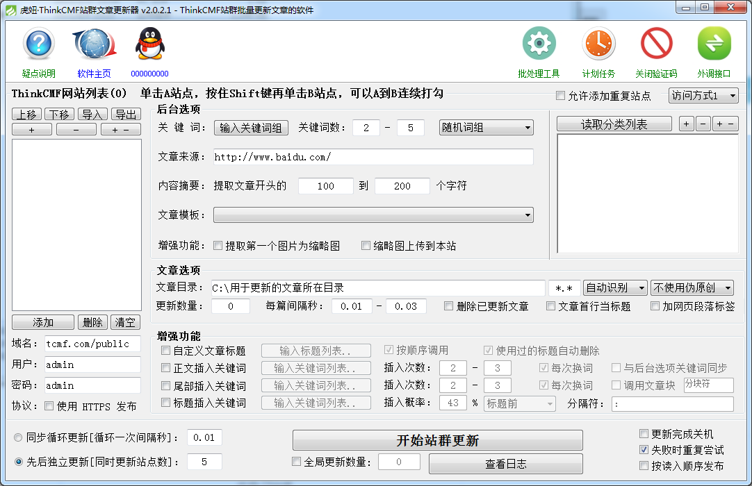Enable 正文插入关键词 checkbox
The image size is (752, 486).
click(x=165, y=367)
